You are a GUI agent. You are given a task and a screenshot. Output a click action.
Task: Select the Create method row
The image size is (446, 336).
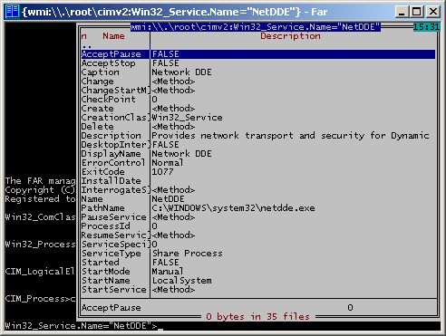point(258,109)
